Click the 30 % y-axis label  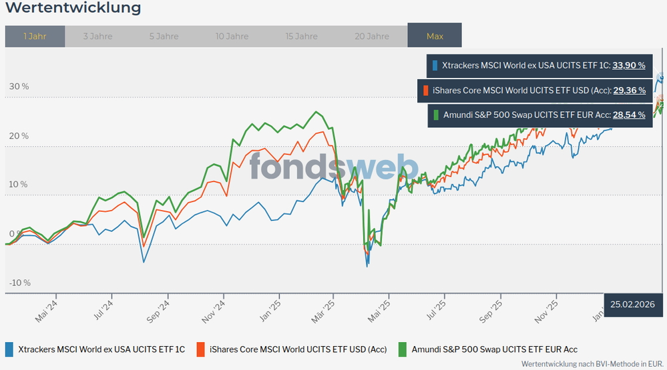[19, 87]
